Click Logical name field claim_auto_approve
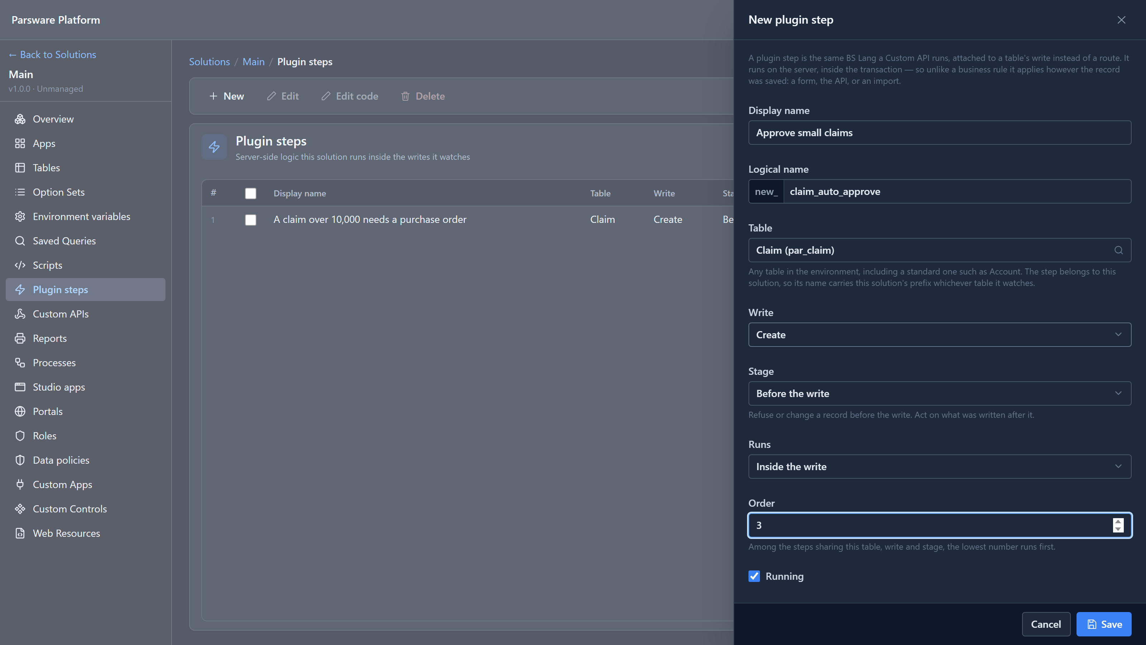This screenshot has width=1146, height=645. point(957,191)
